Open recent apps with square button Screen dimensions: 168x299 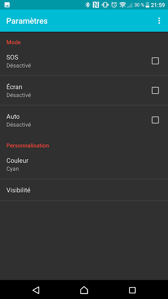[132, 290]
